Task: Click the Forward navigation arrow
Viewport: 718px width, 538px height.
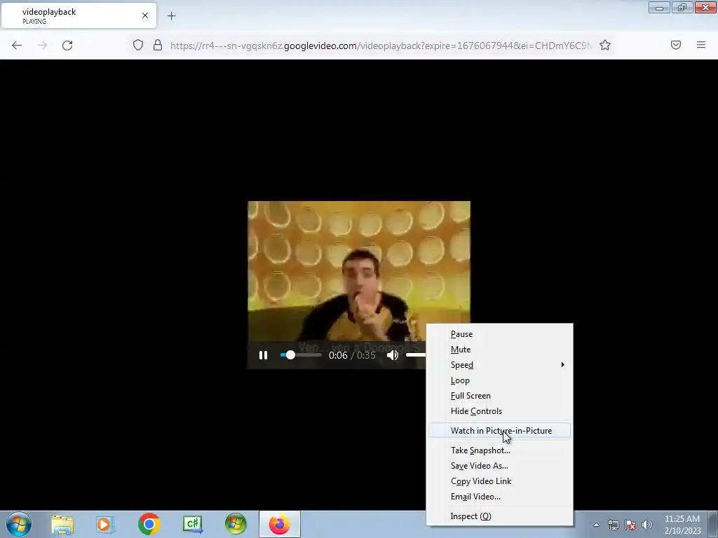Action: 42,46
